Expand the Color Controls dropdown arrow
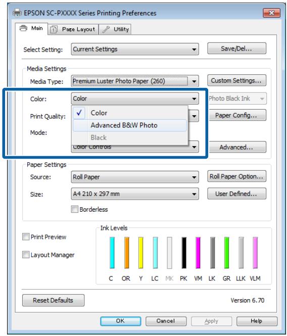287x336 pixels. tap(194, 147)
